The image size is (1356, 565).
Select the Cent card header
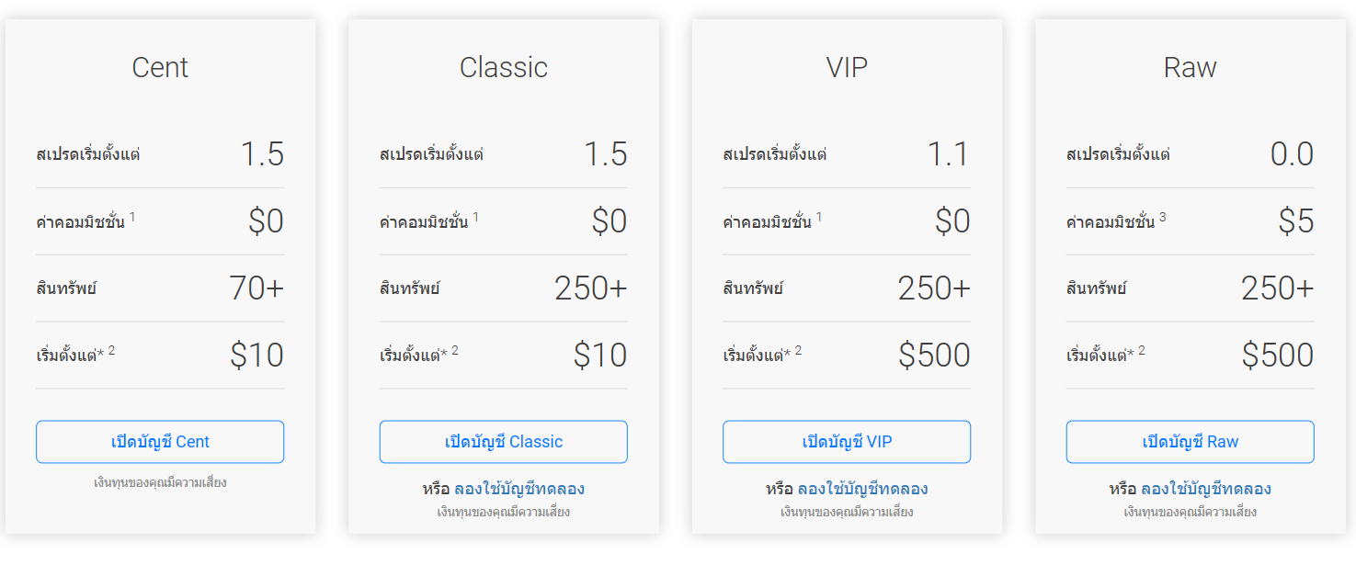(x=159, y=66)
